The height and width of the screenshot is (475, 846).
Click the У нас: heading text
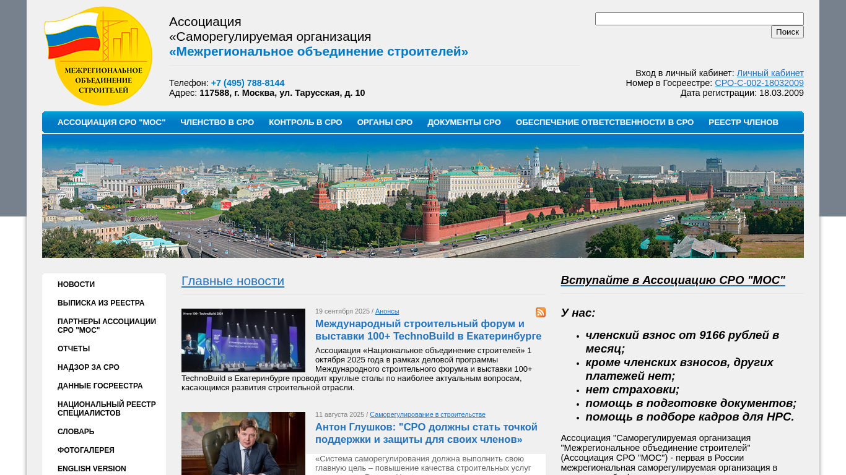tap(578, 313)
